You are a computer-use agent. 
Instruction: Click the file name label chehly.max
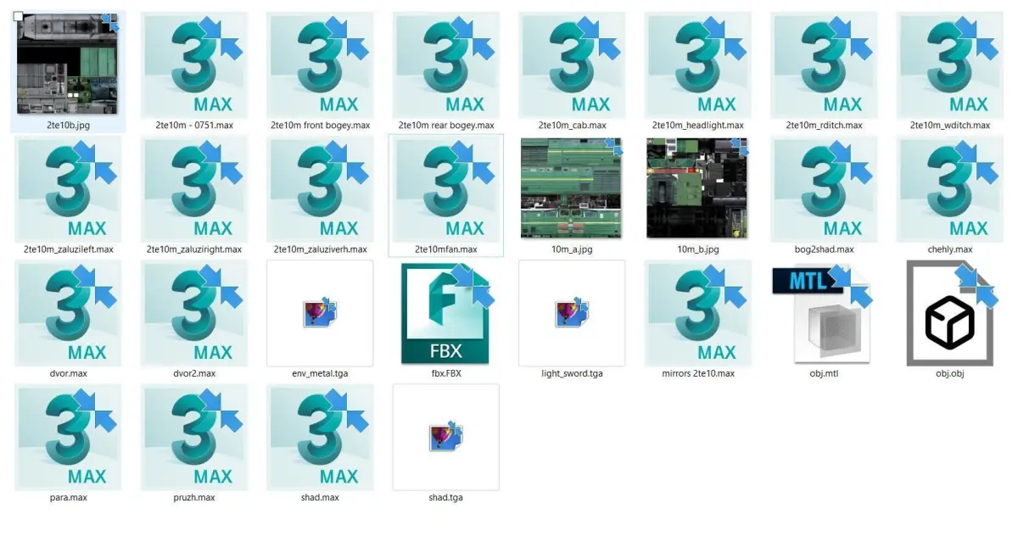[x=950, y=249]
